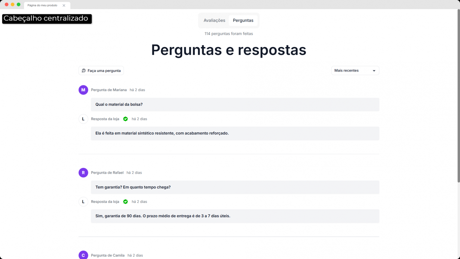The height and width of the screenshot is (259, 460).
Task: Click the green macOS maximize window button
Action: [x=19, y=5]
